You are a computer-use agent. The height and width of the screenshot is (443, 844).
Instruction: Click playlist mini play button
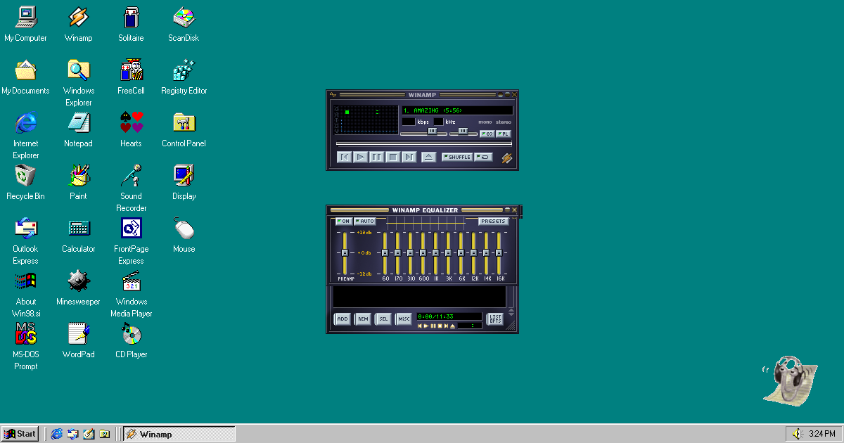pos(426,326)
